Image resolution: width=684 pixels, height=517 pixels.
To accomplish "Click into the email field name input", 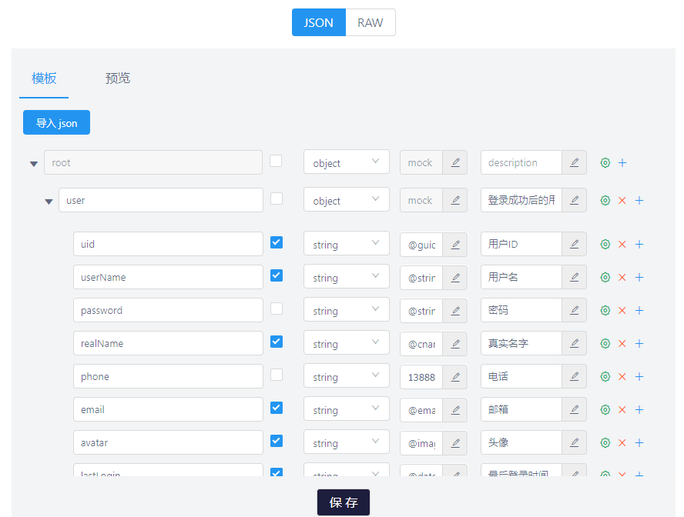I will 168,409.
